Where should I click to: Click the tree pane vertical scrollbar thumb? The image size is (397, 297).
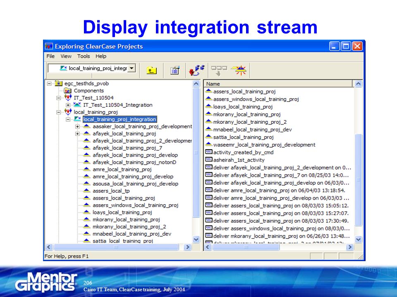click(196, 152)
